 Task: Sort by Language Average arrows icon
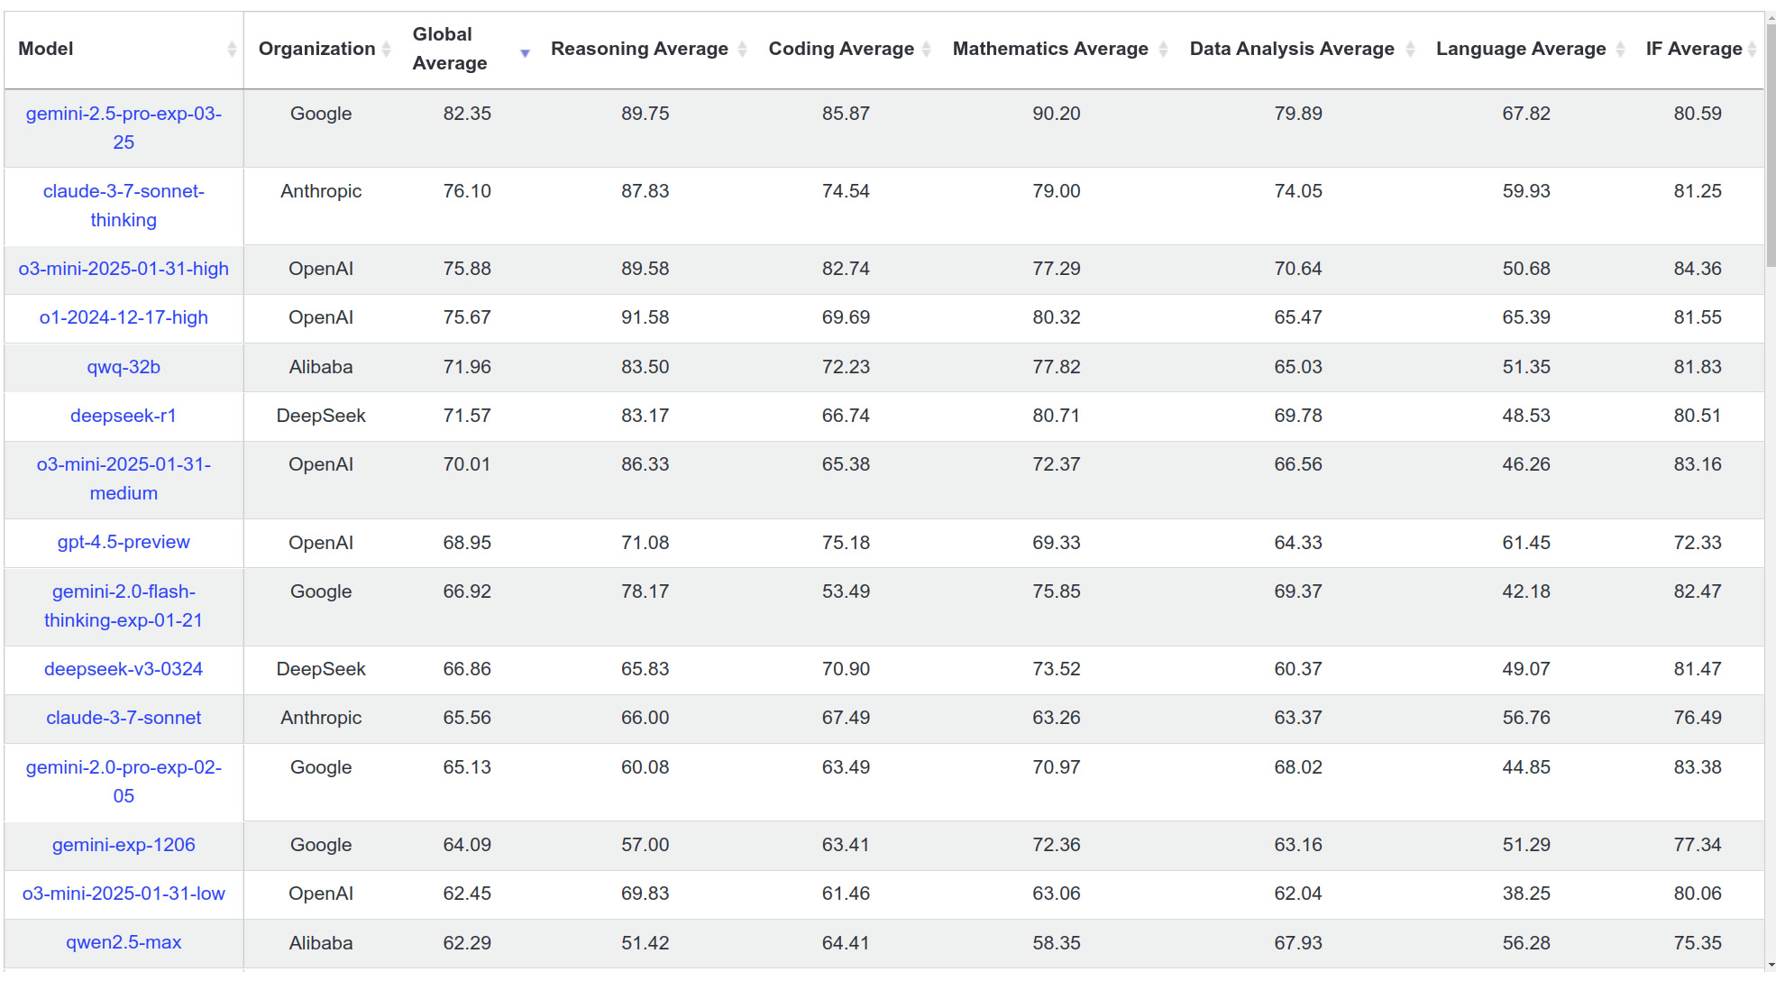click(1620, 50)
